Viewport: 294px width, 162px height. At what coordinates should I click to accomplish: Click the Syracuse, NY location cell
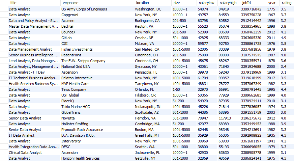point(153,66)
